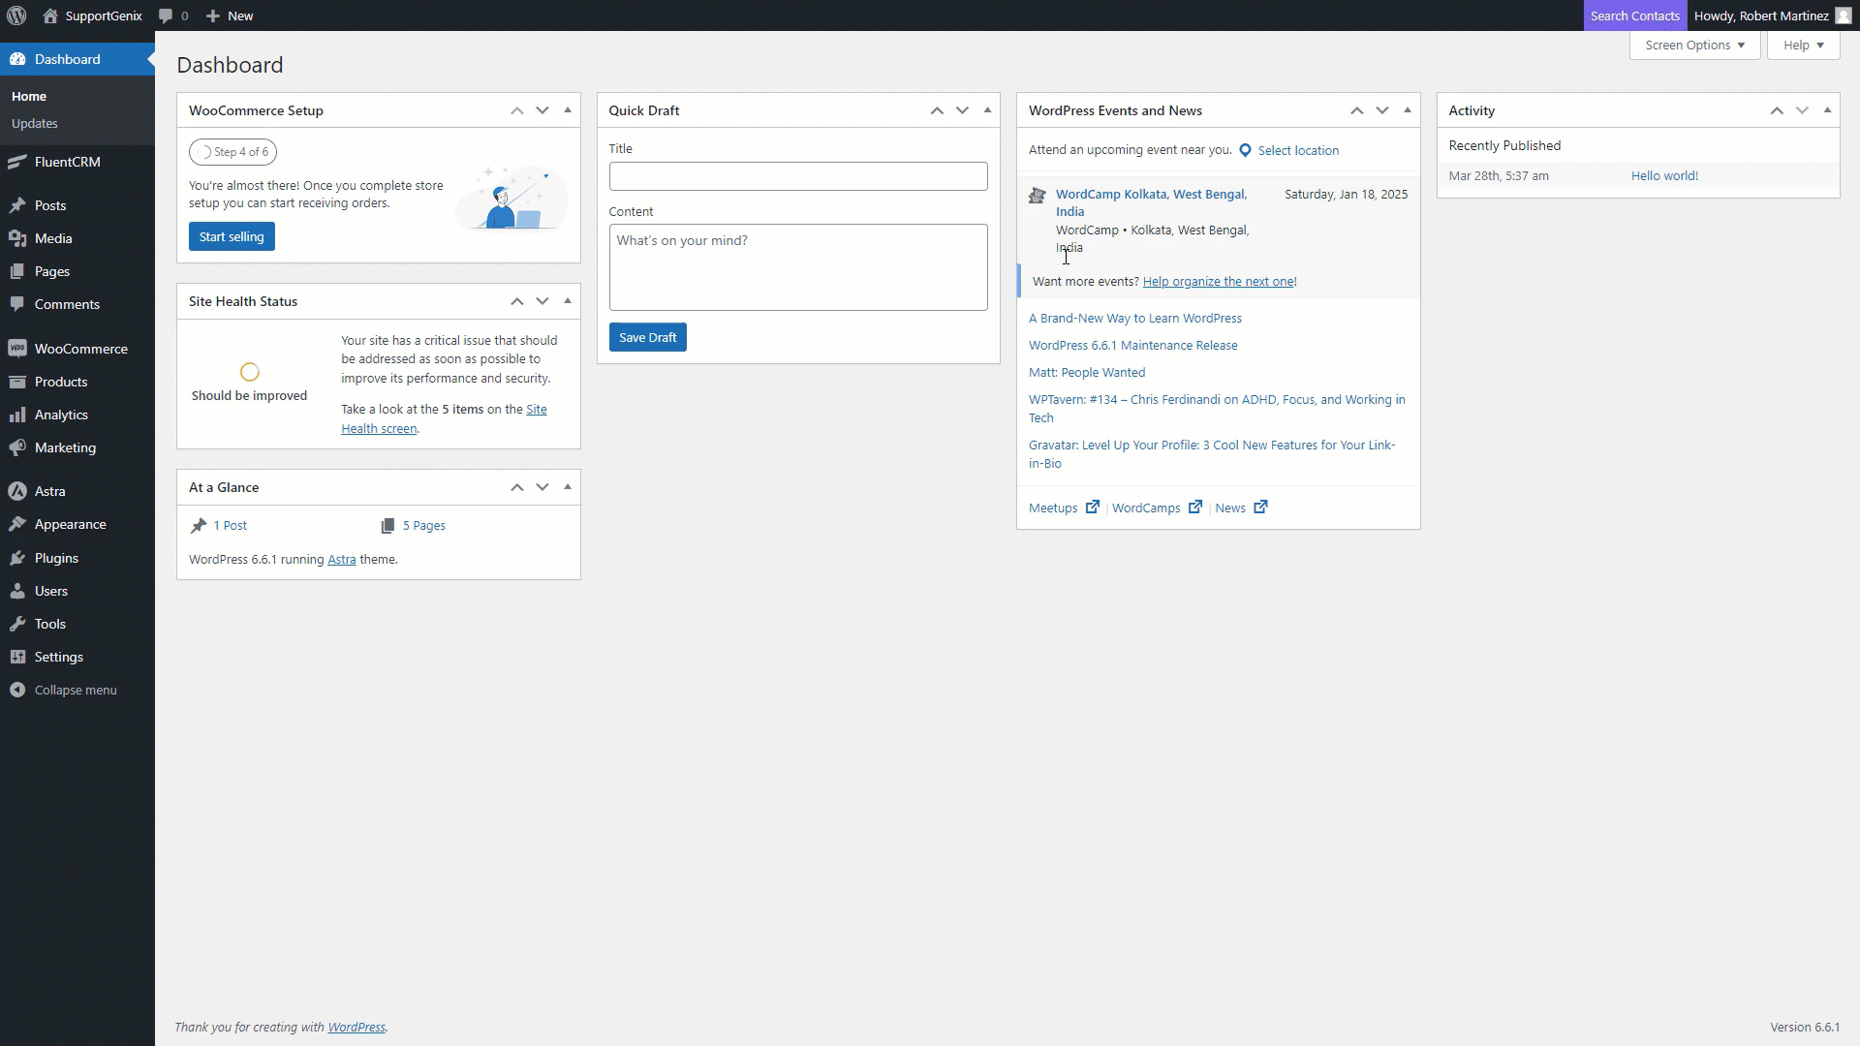Click the WooCommerce logo icon in sidebar
This screenshot has width=1860, height=1046.
click(x=17, y=349)
